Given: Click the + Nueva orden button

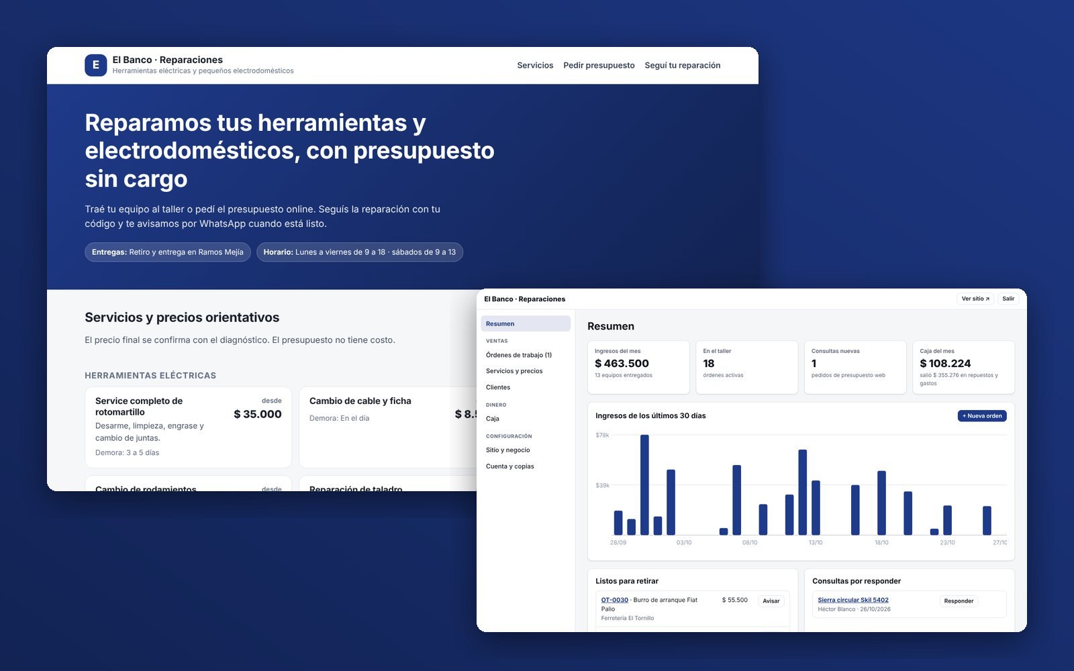Looking at the screenshot, I should (982, 416).
